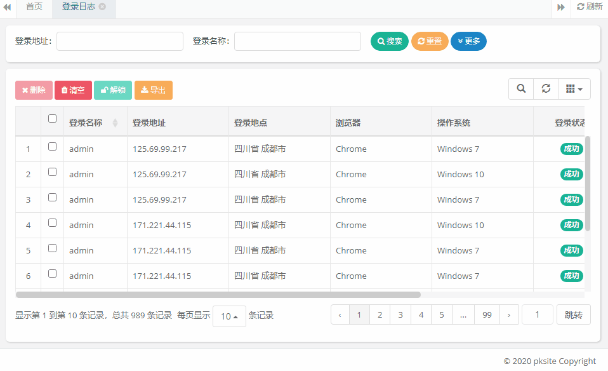Open the column visibility grid icon
Image resolution: width=608 pixels, height=371 pixels.
tap(573, 88)
